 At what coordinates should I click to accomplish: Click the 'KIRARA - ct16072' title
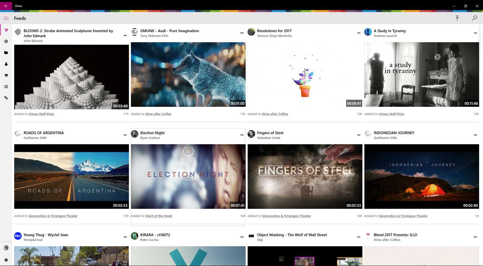click(x=155, y=235)
